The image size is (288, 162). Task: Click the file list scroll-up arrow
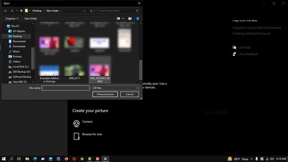tap(141, 24)
